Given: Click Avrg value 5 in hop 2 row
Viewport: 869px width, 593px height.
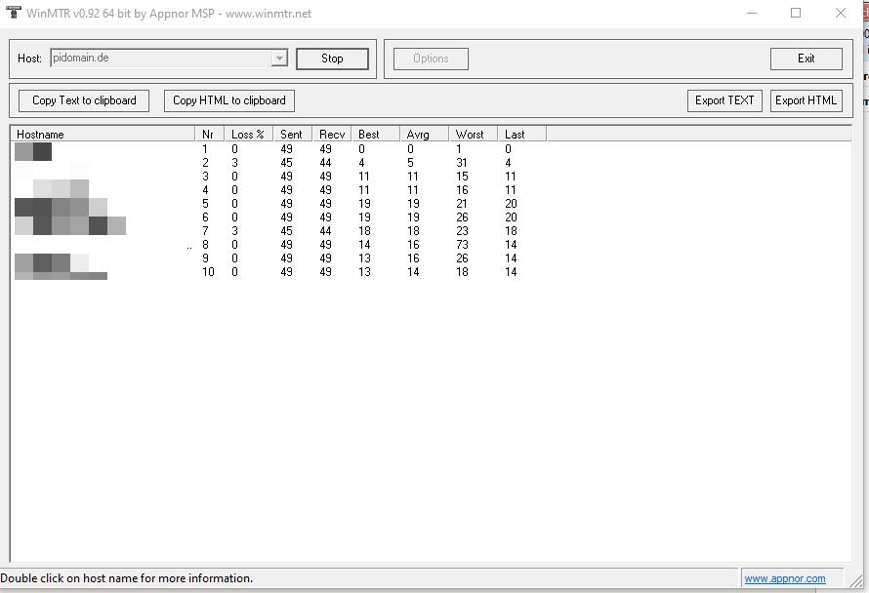Looking at the screenshot, I should pos(411,163).
